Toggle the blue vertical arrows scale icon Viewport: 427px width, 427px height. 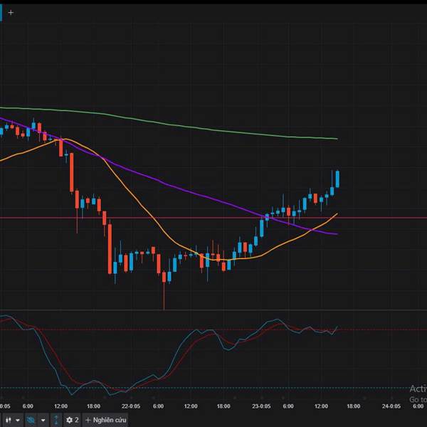pyautogui.click(x=56, y=420)
